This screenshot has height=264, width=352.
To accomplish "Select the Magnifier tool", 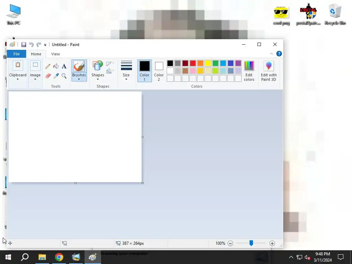I will 64,76.
